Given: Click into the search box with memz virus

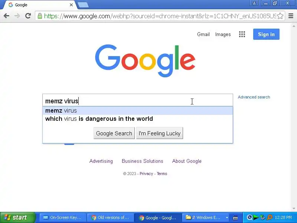Looking at the screenshot, I should [138, 100].
